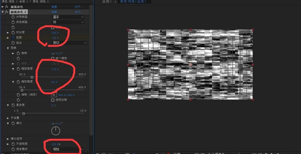The height and width of the screenshot is (154, 301).
Task: Open the 分形类型 dropdown showing 基本
Action: (68, 17)
